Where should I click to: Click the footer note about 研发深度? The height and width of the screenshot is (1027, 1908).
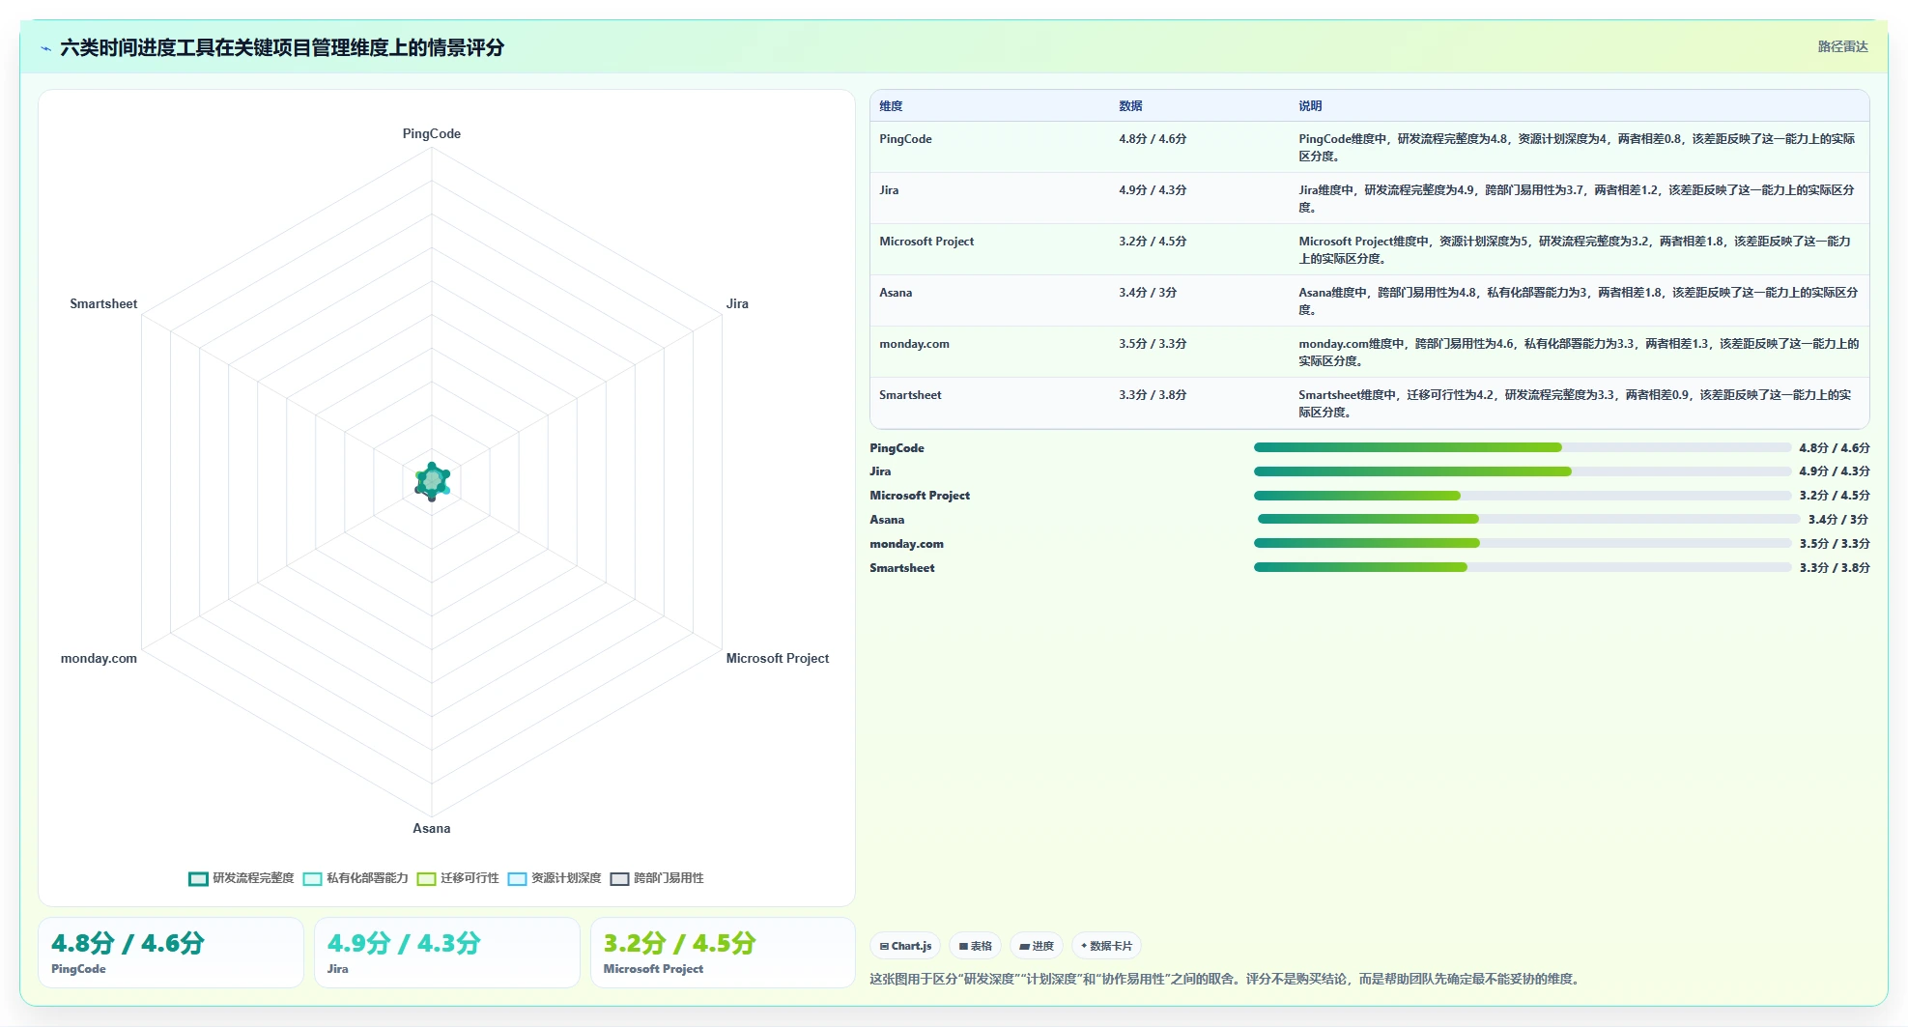(1226, 979)
